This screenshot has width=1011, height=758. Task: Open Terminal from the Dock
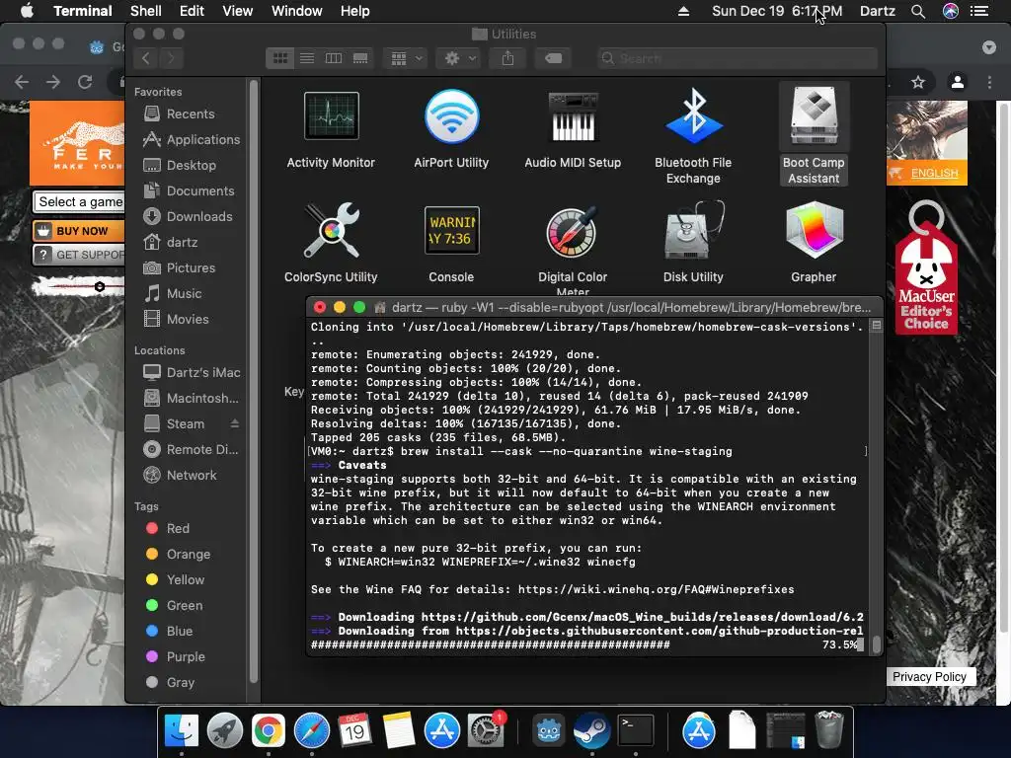click(x=636, y=730)
